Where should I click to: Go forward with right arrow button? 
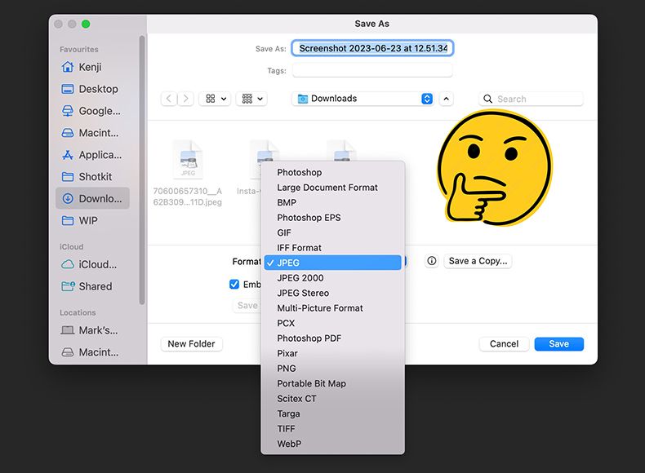pyautogui.click(x=185, y=99)
